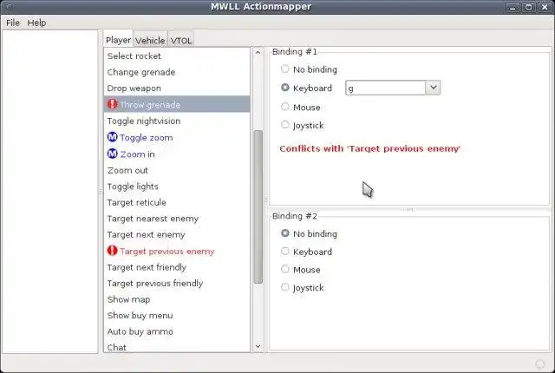The width and height of the screenshot is (555, 373).
Task: Select 'Toggle zoom' action
Action: [177, 137]
